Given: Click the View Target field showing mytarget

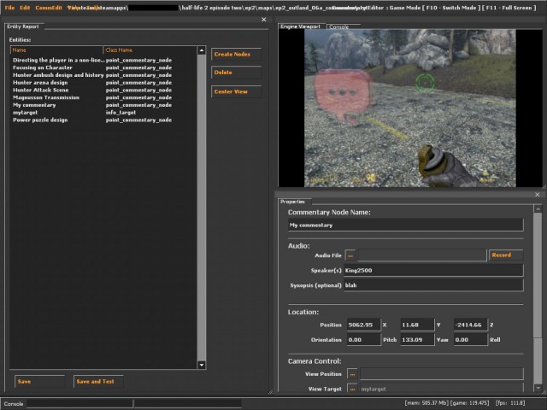Looking at the screenshot, I should pos(442,389).
